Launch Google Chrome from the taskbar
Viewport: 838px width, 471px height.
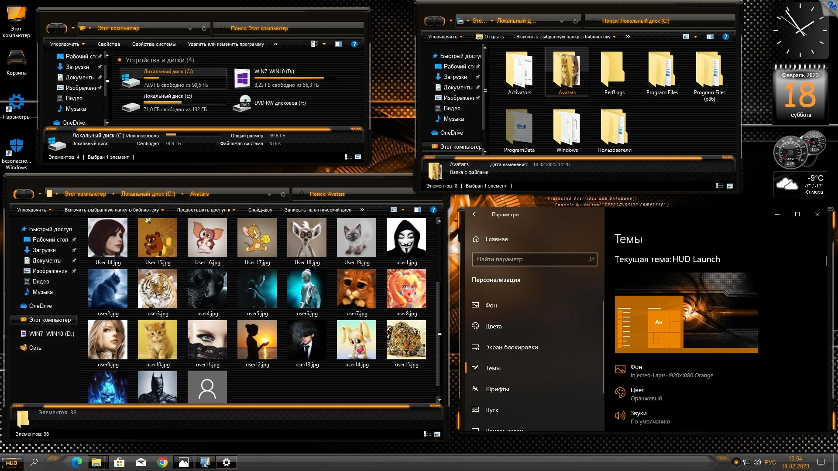pyautogui.click(x=162, y=462)
